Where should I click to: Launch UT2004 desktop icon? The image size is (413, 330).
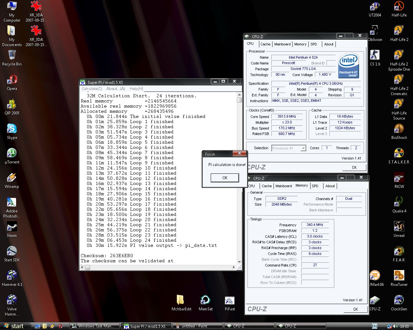point(375,9)
